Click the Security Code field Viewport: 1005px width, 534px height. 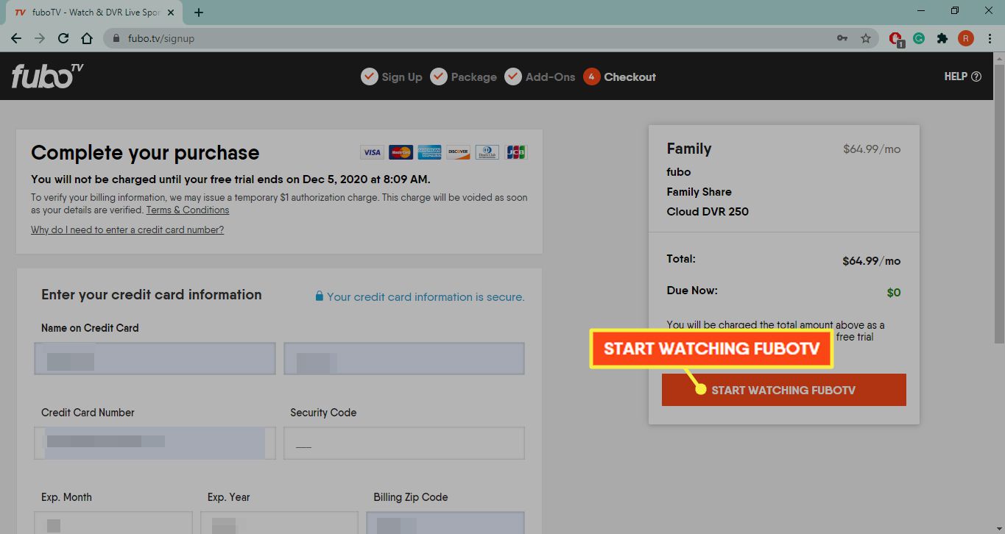pos(404,443)
